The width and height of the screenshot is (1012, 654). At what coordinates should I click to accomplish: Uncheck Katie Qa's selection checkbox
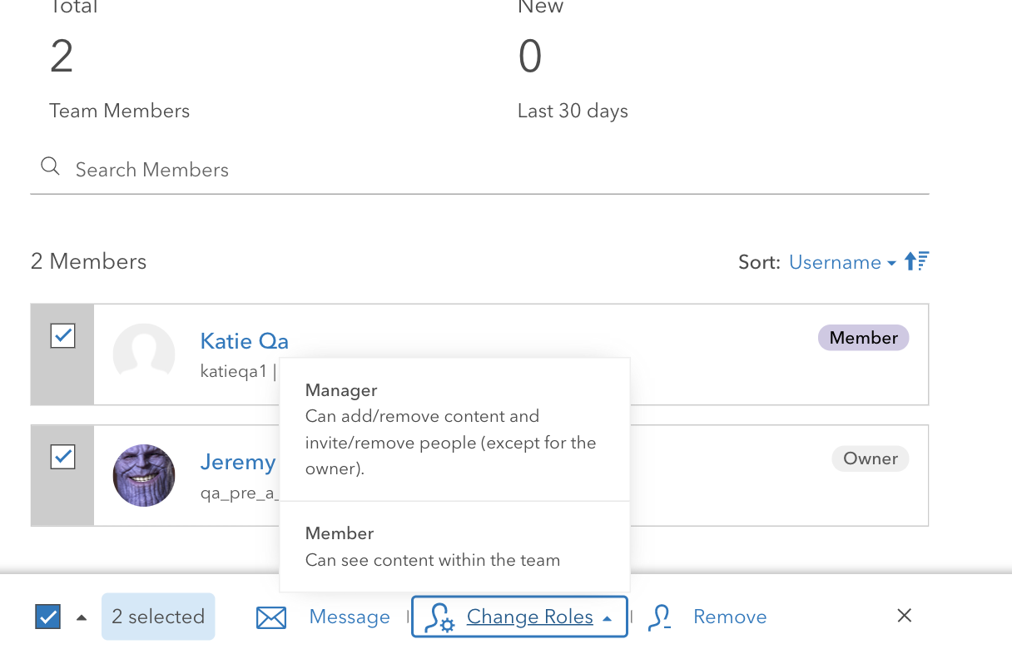point(62,335)
